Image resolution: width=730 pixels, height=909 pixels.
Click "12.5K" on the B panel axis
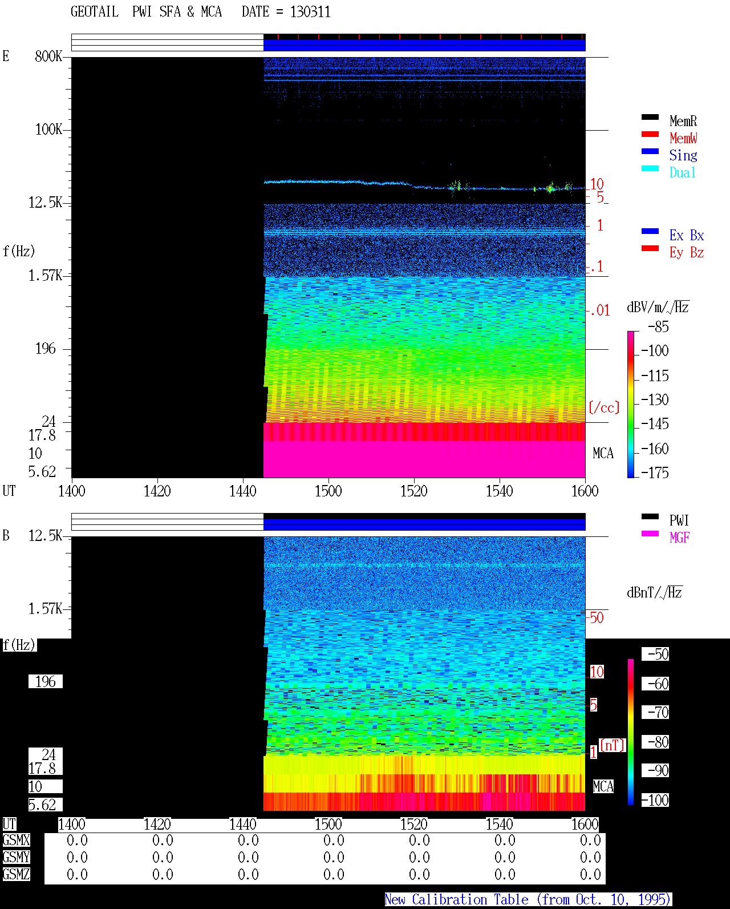click(45, 535)
